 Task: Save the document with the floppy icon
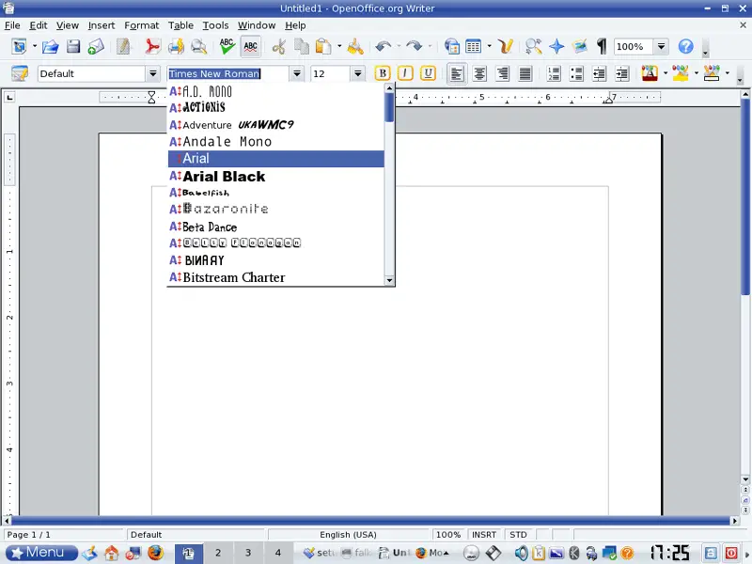pyautogui.click(x=73, y=46)
